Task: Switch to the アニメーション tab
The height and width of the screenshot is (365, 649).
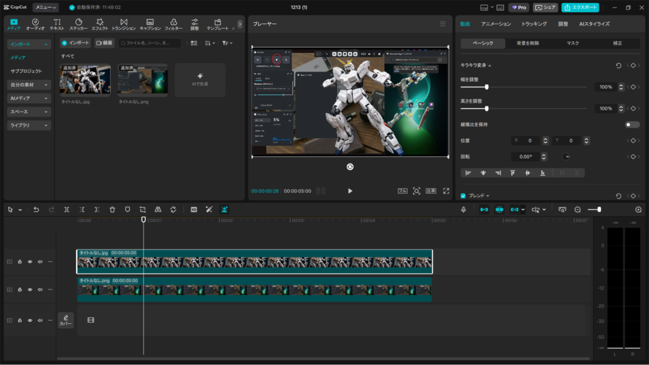Action: (x=496, y=23)
